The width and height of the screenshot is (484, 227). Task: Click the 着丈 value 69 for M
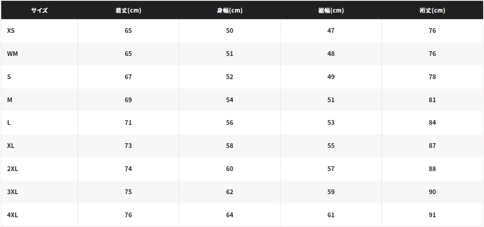128,100
